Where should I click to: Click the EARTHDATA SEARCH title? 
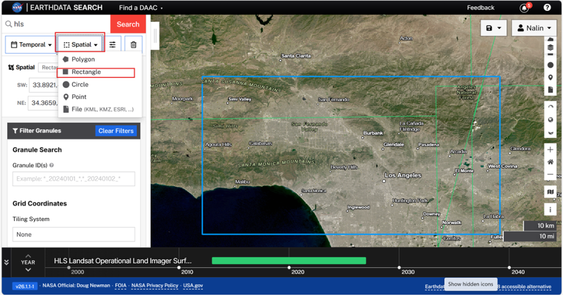(x=66, y=8)
